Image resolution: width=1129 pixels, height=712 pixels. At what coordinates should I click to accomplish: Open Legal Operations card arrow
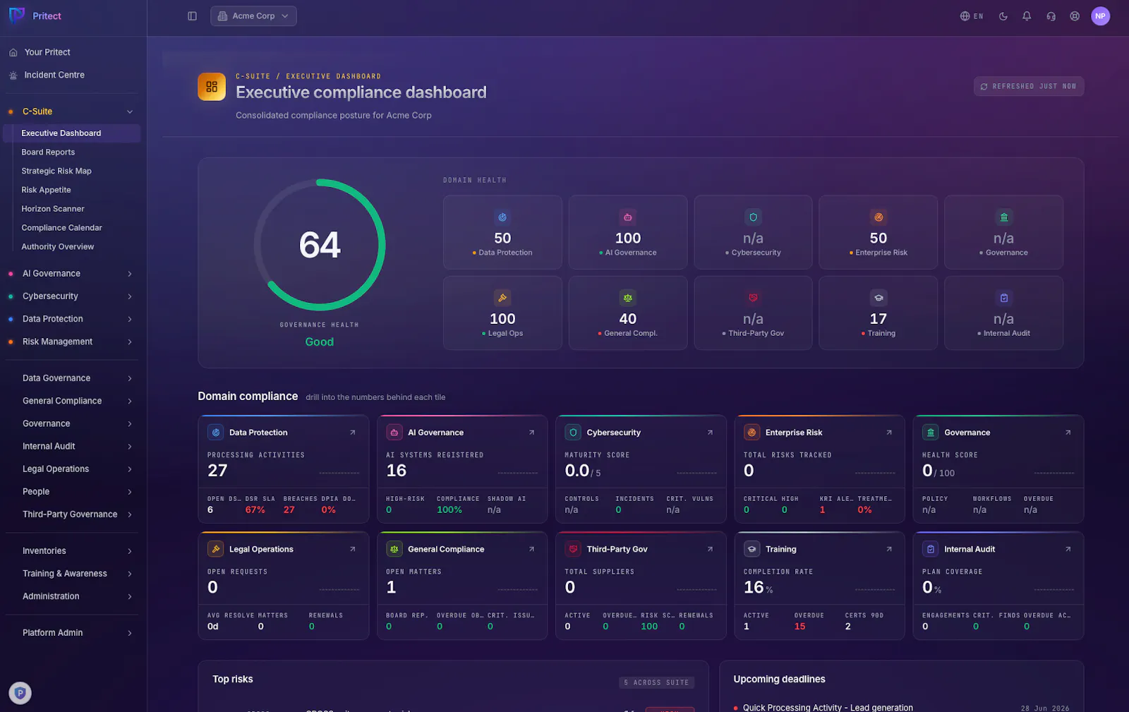[x=353, y=549]
